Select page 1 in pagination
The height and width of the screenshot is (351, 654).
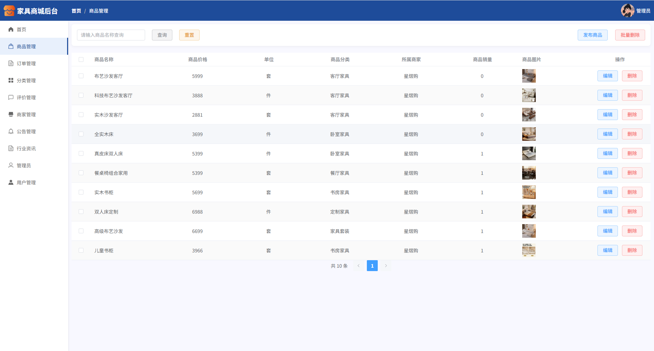[x=372, y=266]
